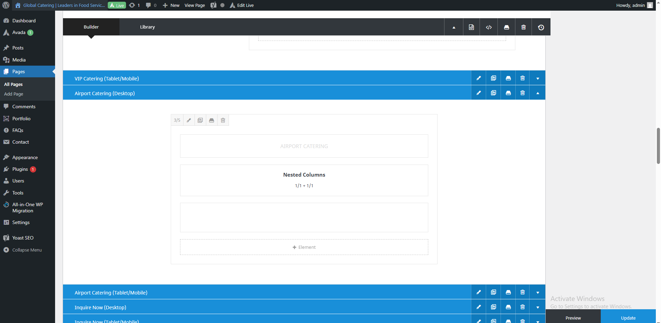661x323 pixels.
Task: Add new element with + Element
Action: [x=304, y=247]
